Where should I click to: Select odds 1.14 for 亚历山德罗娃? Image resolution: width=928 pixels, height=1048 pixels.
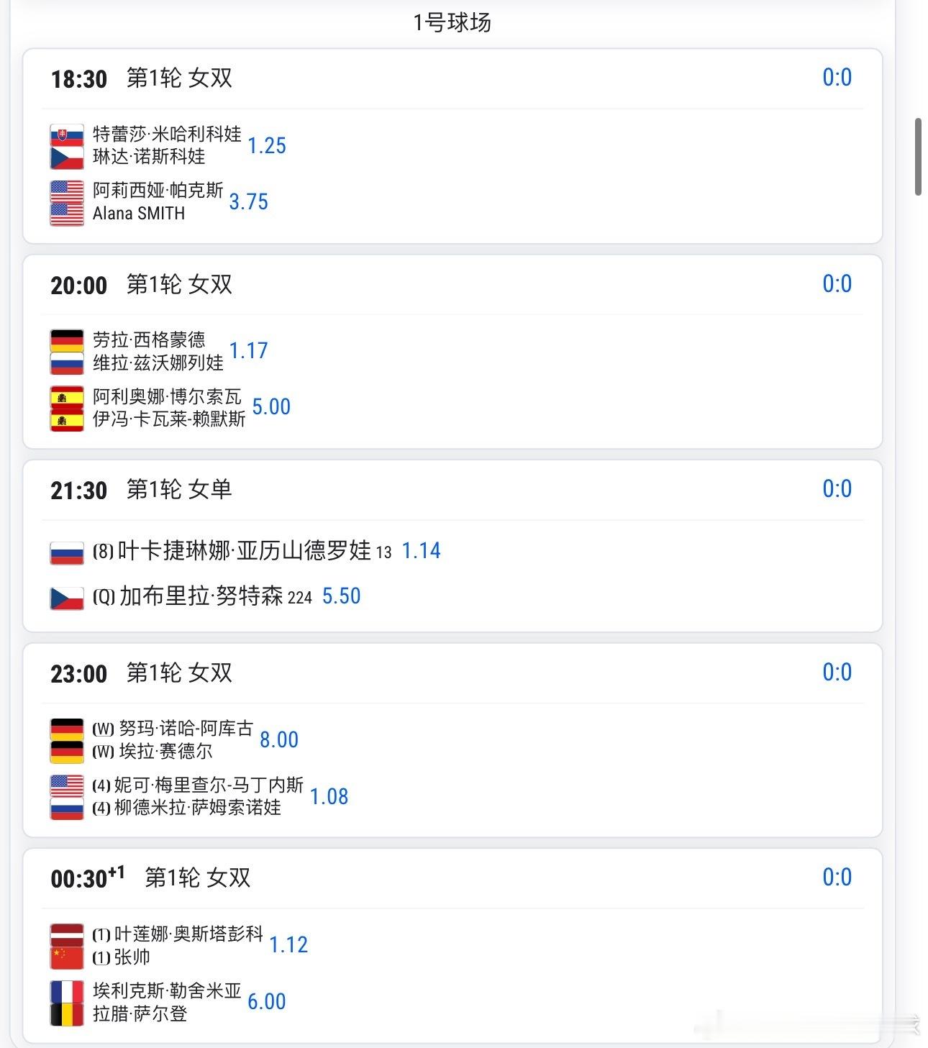(x=421, y=551)
